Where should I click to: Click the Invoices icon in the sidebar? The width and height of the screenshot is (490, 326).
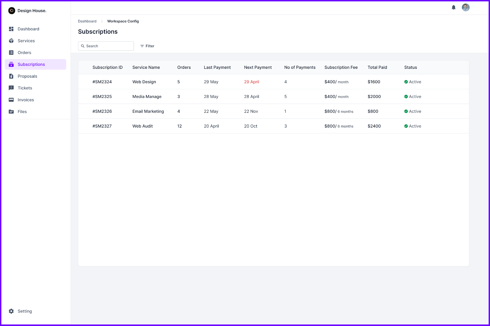pos(11,99)
